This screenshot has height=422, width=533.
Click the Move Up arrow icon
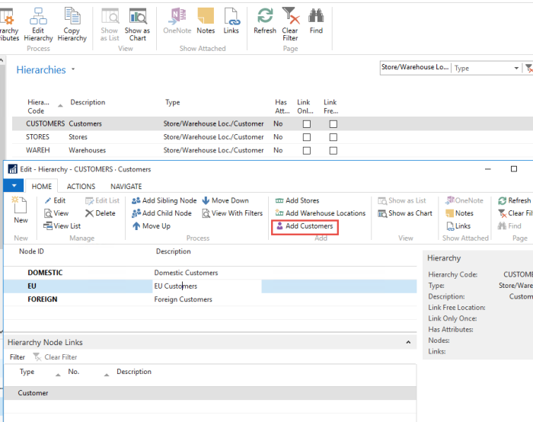pyautogui.click(x=136, y=226)
